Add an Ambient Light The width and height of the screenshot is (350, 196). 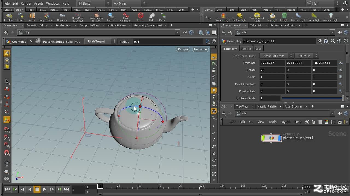point(331,17)
